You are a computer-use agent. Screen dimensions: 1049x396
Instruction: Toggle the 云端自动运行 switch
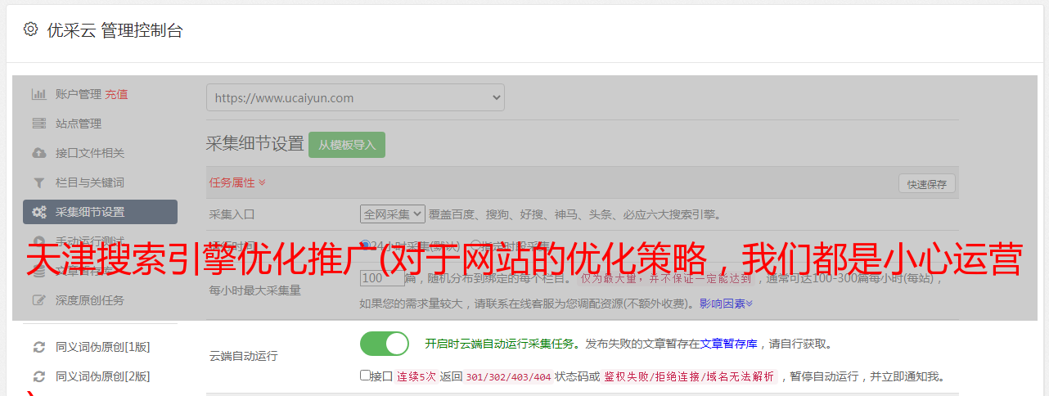tap(385, 344)
